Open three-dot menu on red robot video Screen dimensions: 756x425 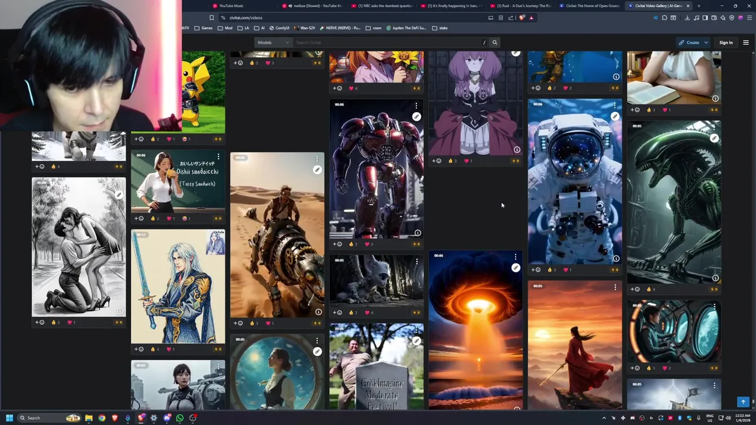[x=416, y=106]
